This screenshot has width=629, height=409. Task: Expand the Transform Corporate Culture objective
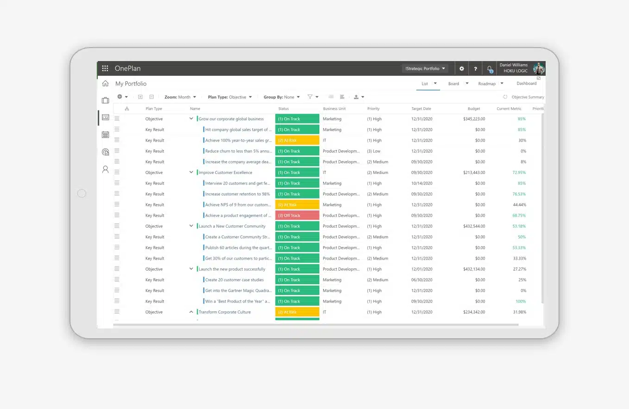click(x=191, y=312)
